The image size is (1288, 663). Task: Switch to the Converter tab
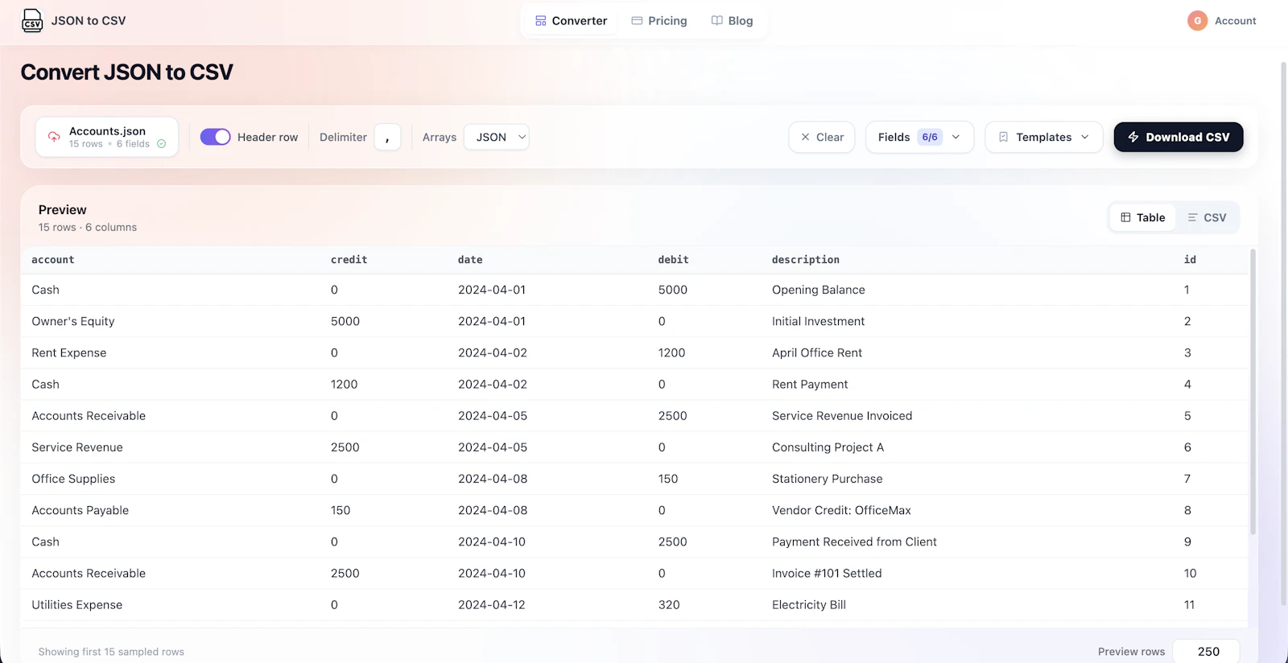click(x=572, y=21)
